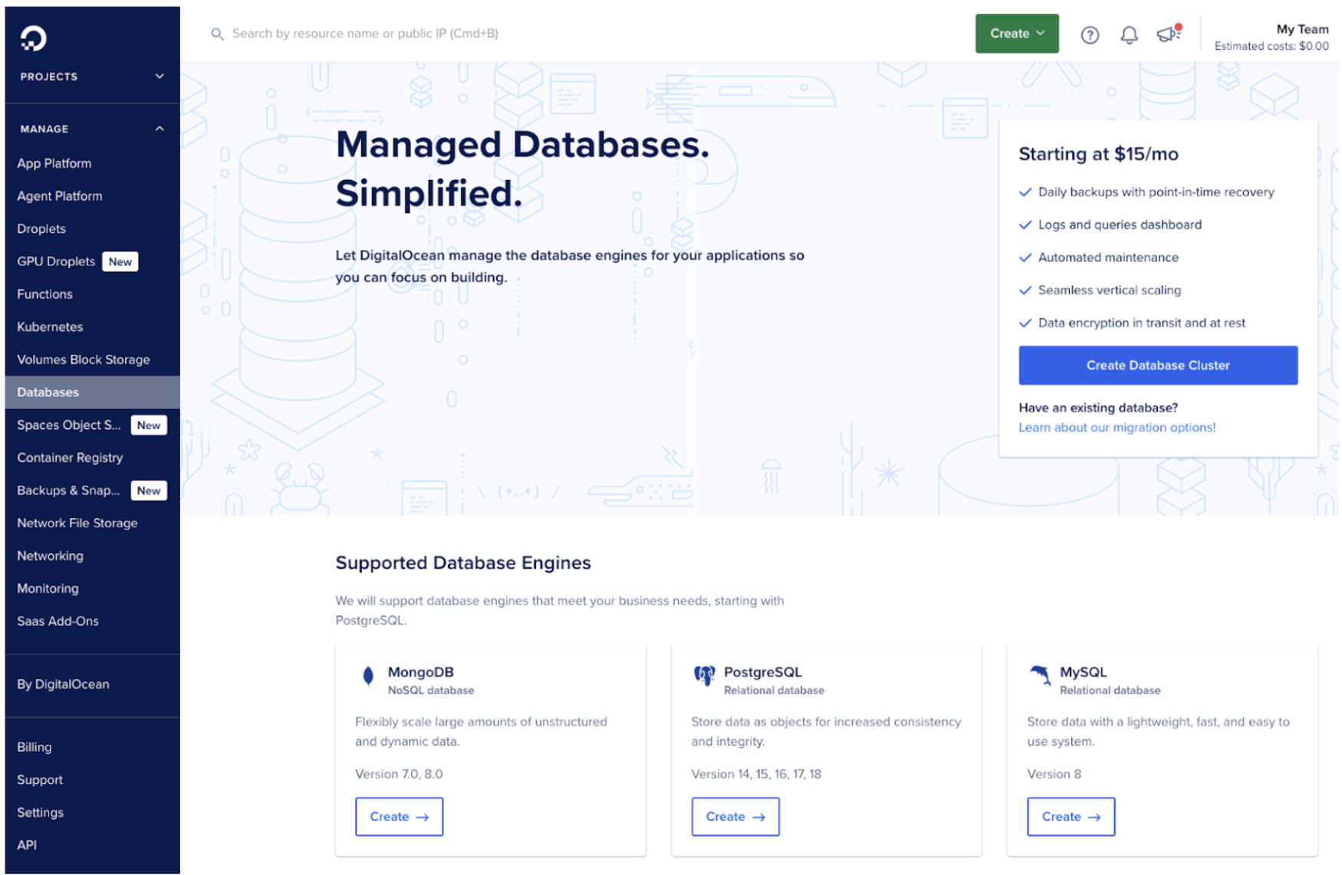Collapse the MANAGE section
Viewport: 1342px width, 875px height.
click(x=160, y=128)
